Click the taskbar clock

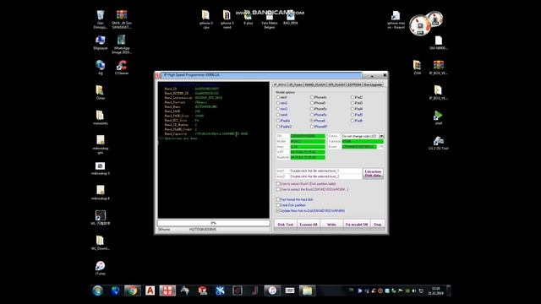point(435,290)
